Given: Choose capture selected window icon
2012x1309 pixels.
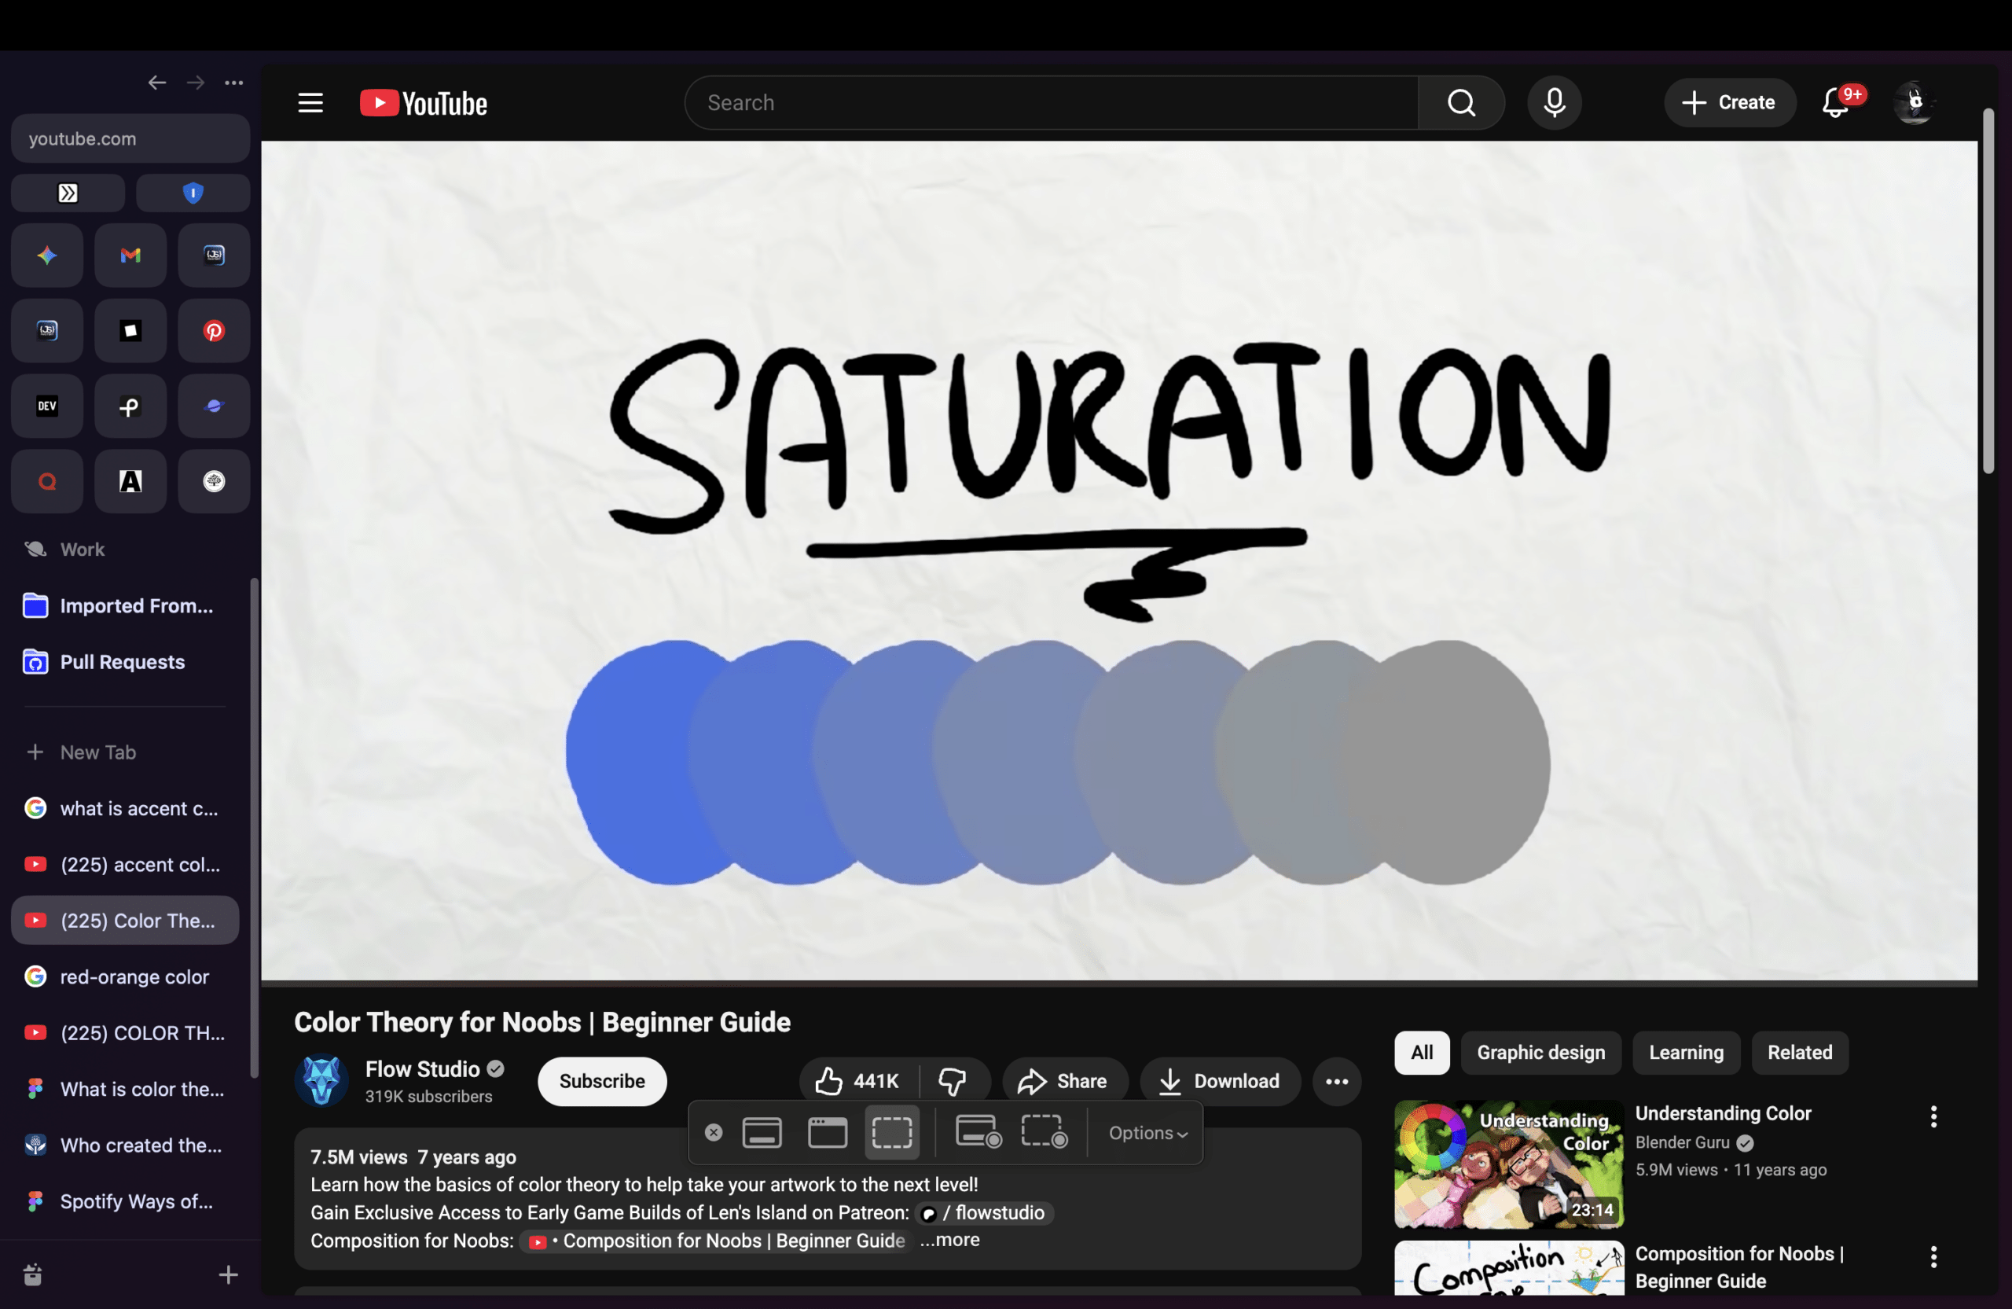Looking at the screenshot, I should pyautogui.click(x=827, y=1132).
